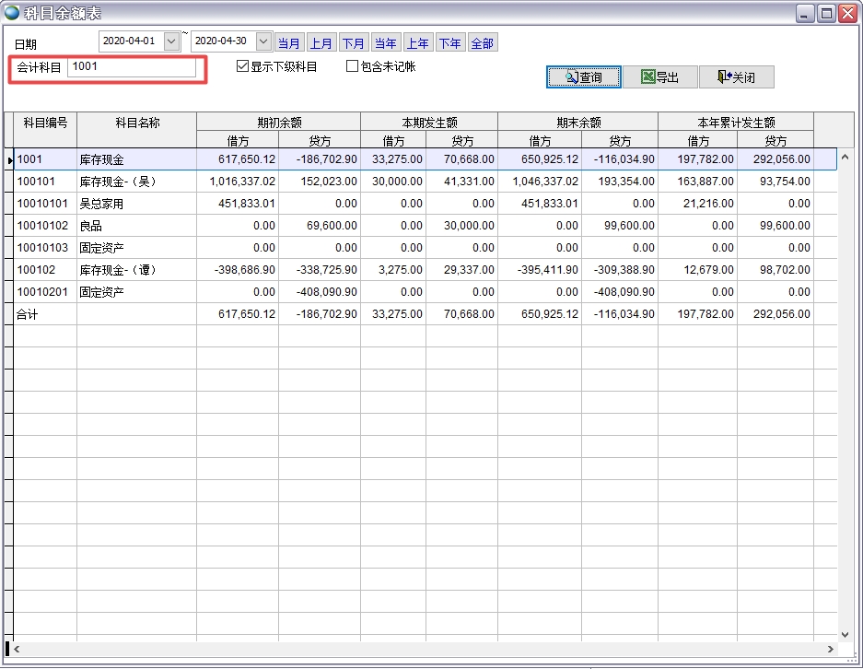Select the 当月 quick date button

(289, 43)
